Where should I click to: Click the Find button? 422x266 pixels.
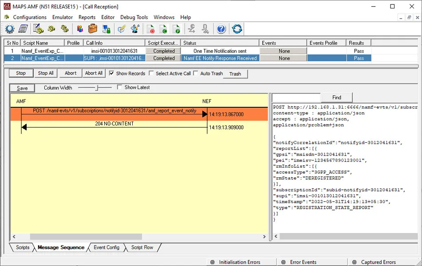337,98
